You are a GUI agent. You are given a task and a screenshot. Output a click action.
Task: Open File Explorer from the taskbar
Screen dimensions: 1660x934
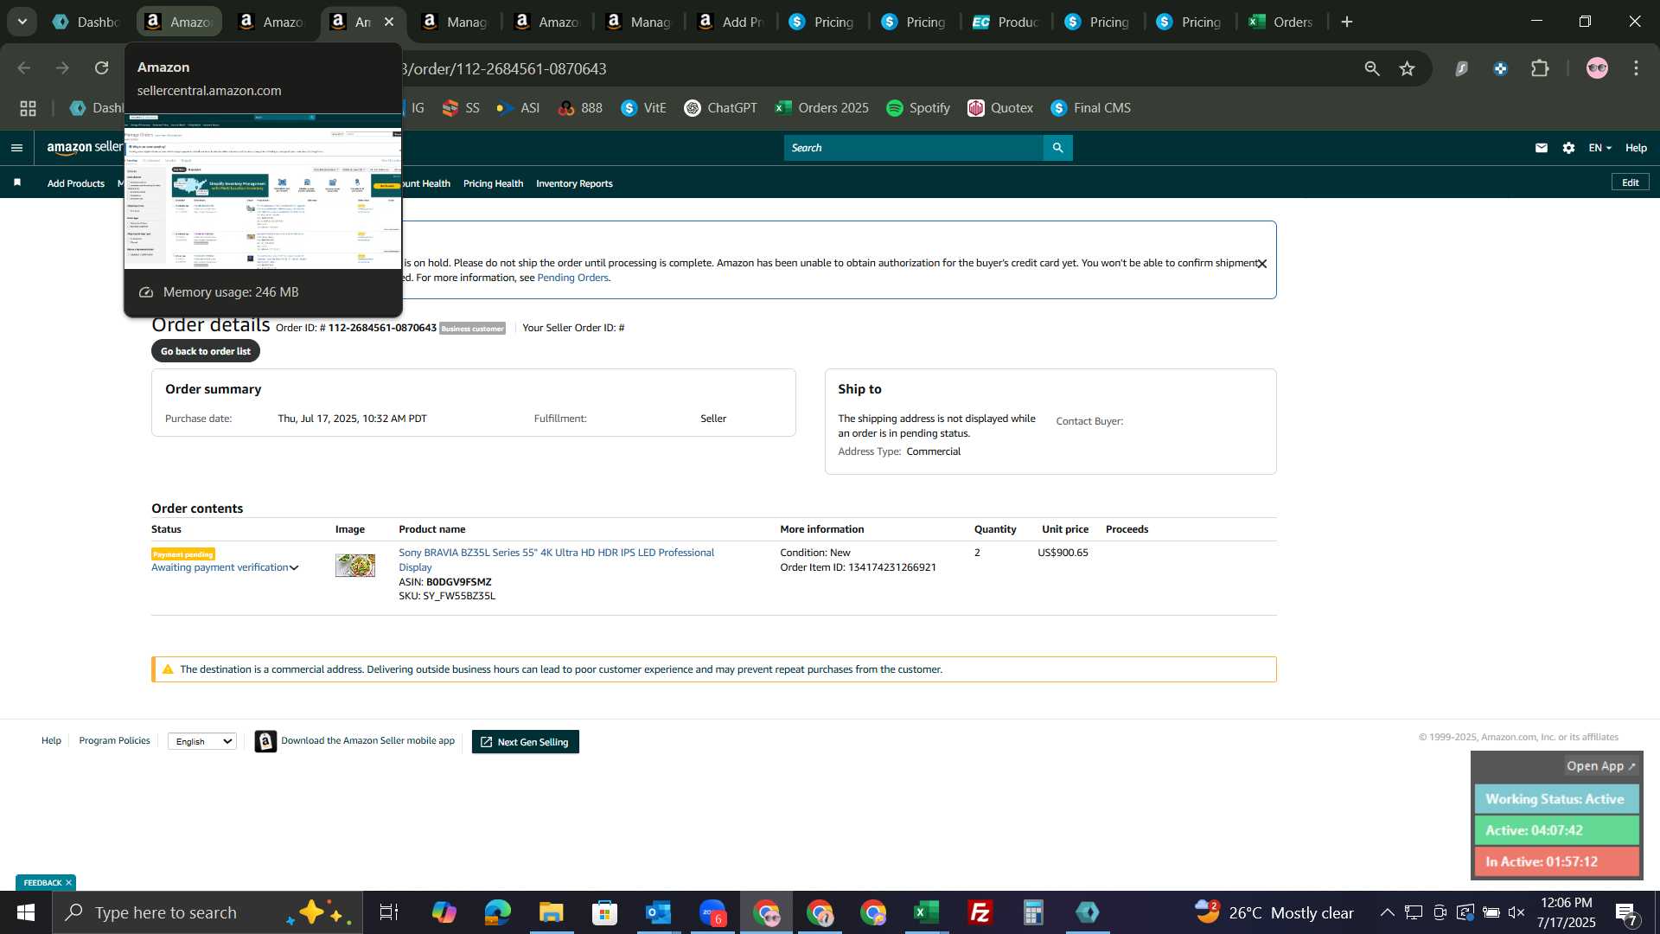[552, 912]
